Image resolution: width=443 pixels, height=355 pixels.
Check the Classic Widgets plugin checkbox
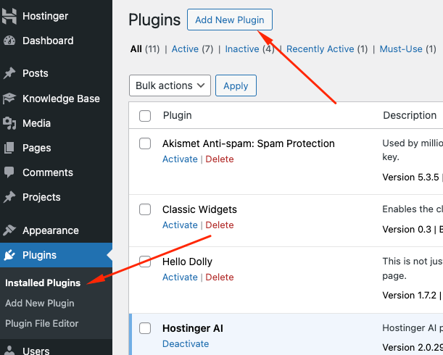[145, 209]
